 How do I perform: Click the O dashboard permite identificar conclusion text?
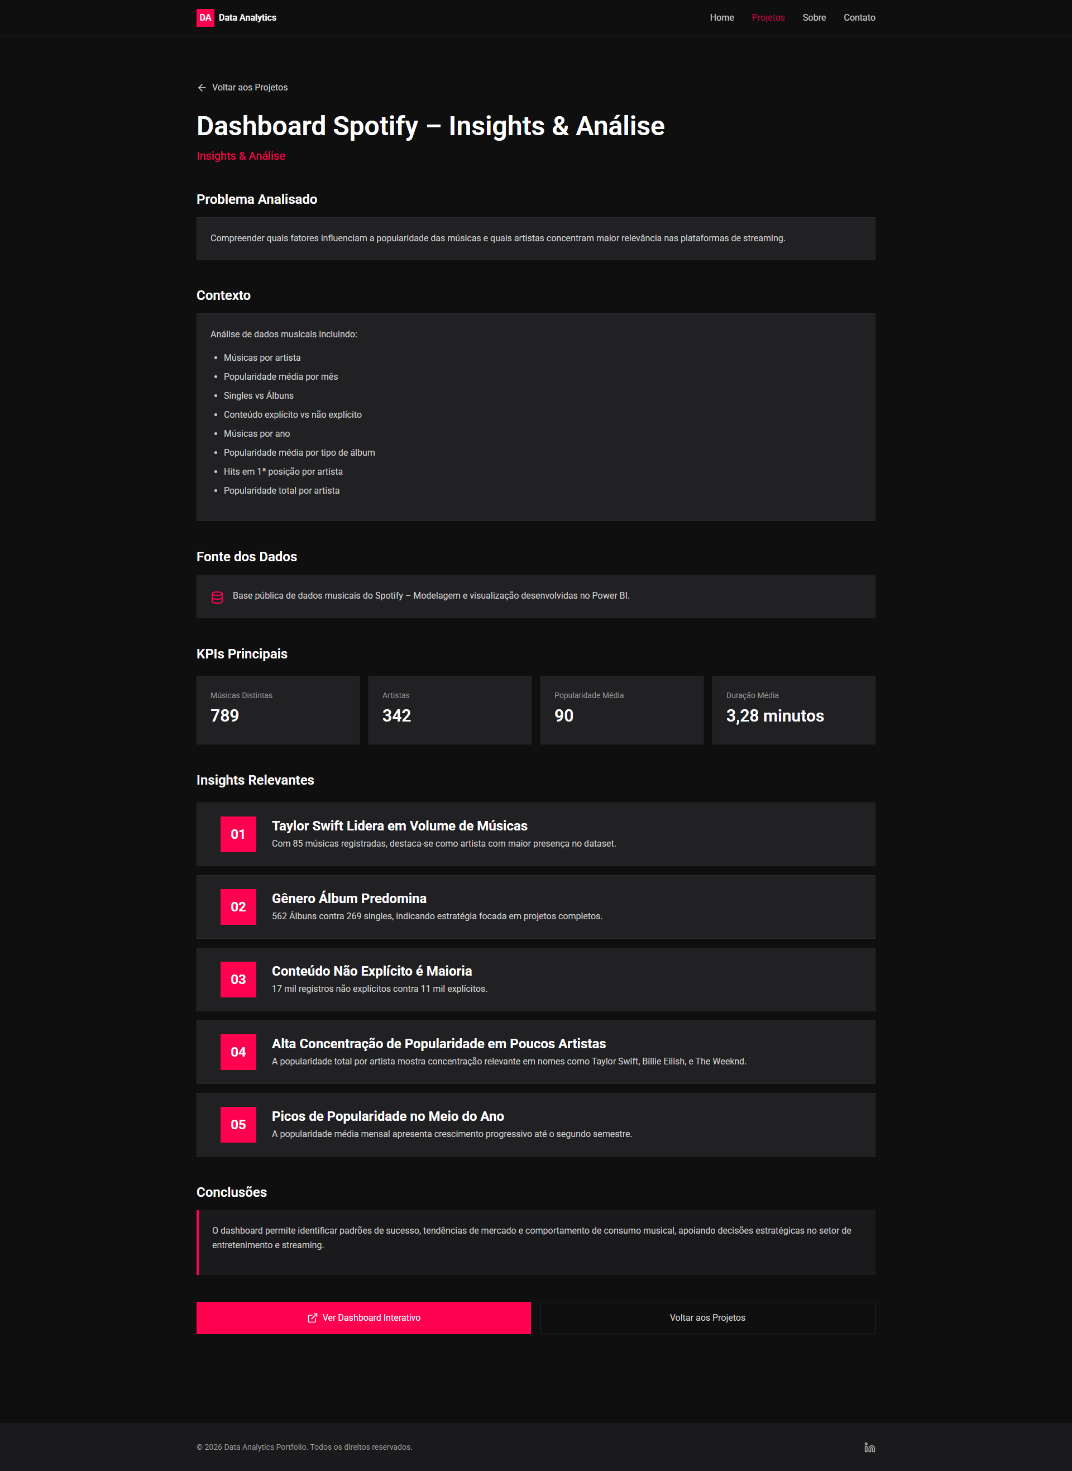click(532, 1238)
